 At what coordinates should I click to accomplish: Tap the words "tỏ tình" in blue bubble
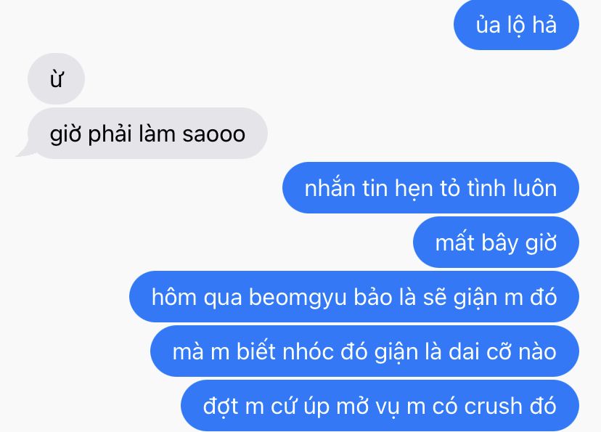(473, 188)
